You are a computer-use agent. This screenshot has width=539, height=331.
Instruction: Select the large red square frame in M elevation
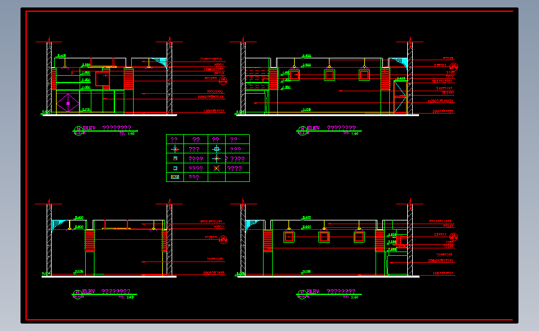click(103, 79)
